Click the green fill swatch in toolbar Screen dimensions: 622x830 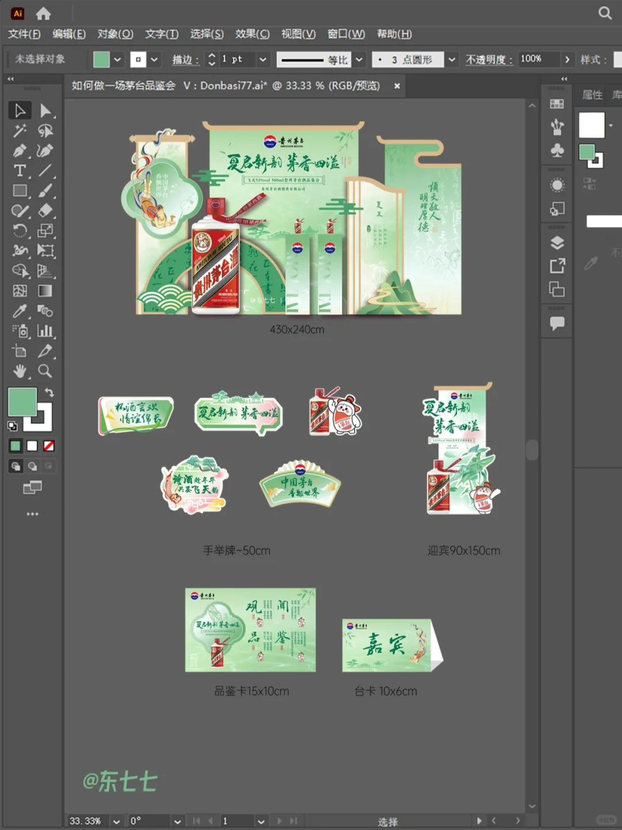22,402
